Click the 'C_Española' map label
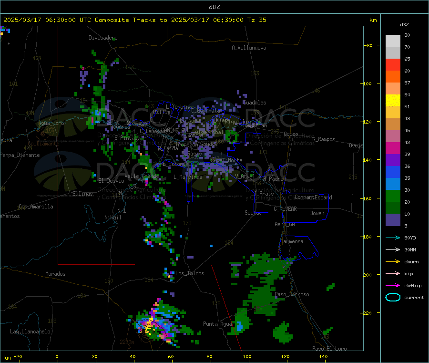The width and height of the screenshot is (429, 363). coord(205,111)
